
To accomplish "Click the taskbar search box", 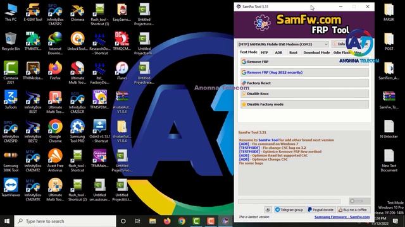I will 65,221.
